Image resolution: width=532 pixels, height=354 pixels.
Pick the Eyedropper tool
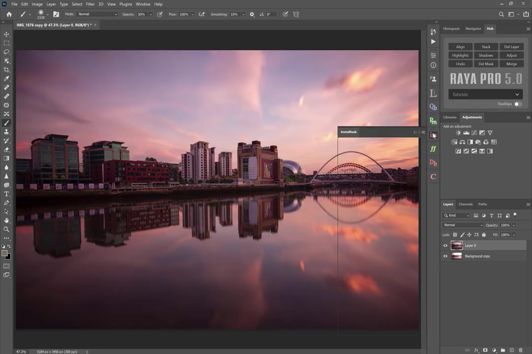click(7, 79)
